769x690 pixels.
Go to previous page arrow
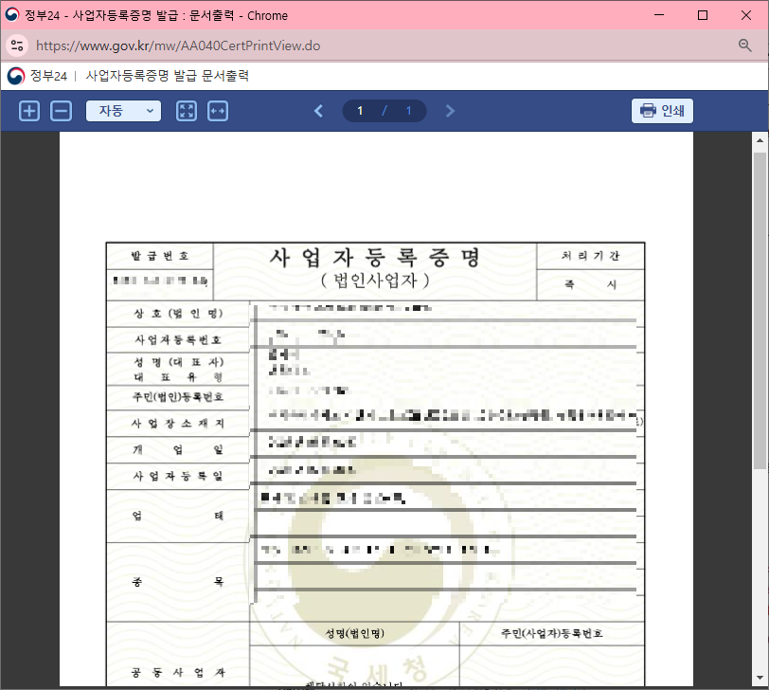[x=319, y=111]
